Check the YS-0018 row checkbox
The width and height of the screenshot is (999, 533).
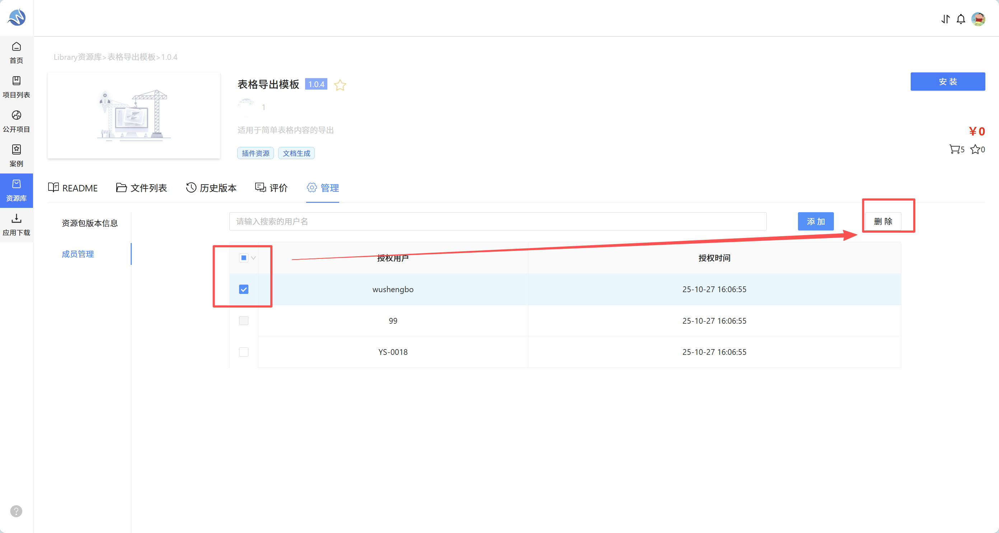[243, 352]
